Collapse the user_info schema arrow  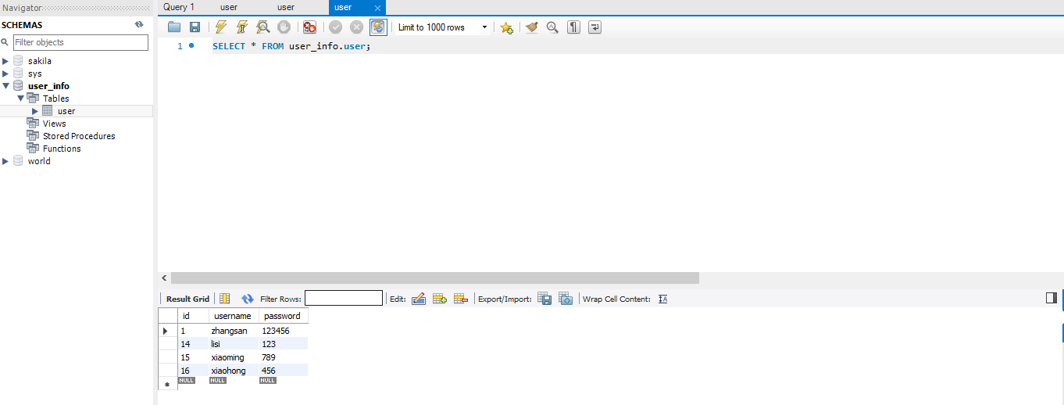6,86
